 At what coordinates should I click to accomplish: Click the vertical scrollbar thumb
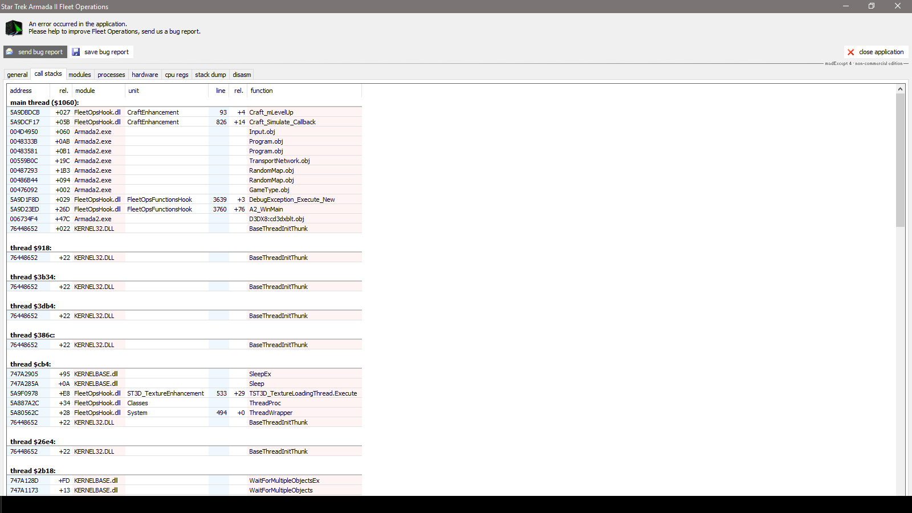pos(901,160)
